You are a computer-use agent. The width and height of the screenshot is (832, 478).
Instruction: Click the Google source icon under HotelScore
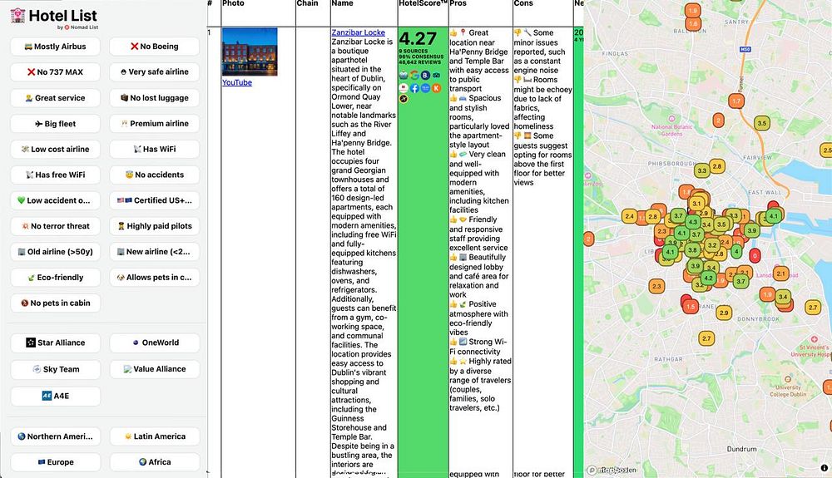point(414,76)
